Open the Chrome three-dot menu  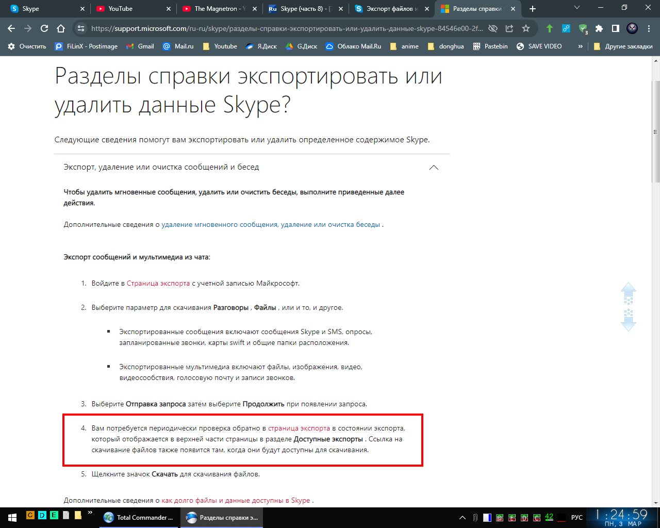[649, 29]
